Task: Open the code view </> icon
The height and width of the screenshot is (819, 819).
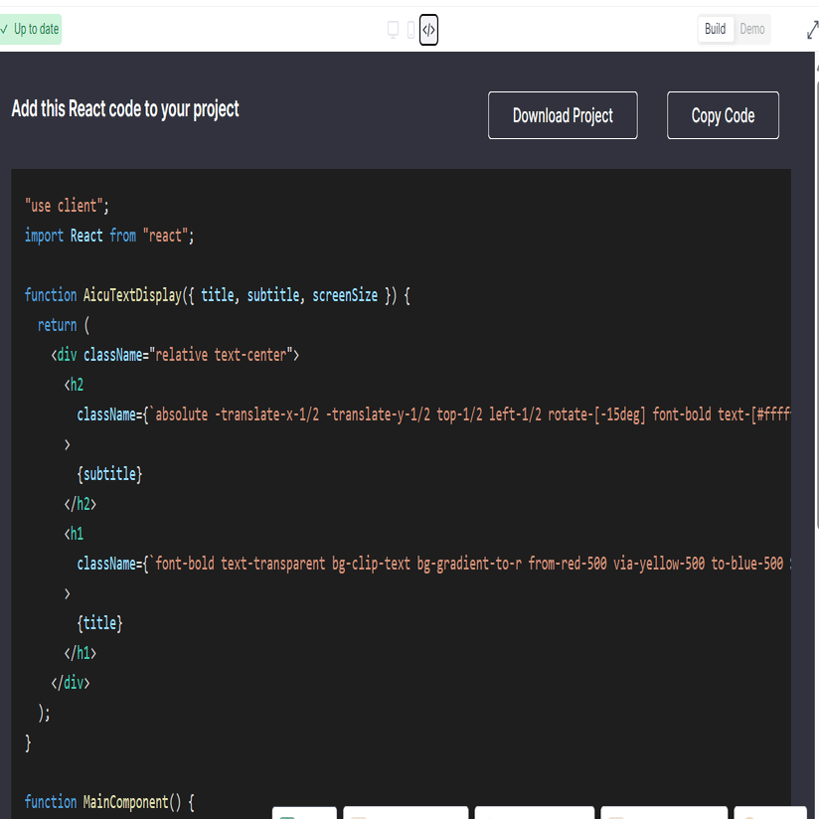Action: (x=428, y=30)
